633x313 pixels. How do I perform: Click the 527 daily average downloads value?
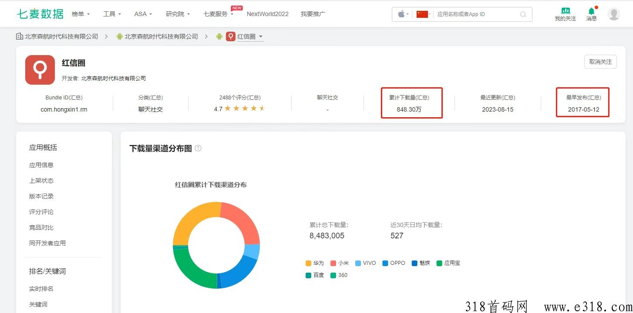tap(397, 236)
